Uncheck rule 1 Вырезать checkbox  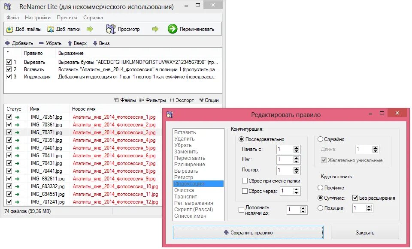click(9, 62)
